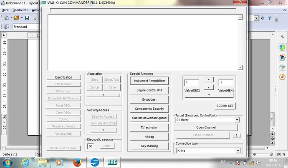This screenshot has height=168, width=288.
Task: Open Components Security function
Action: [x=149, y=109]
